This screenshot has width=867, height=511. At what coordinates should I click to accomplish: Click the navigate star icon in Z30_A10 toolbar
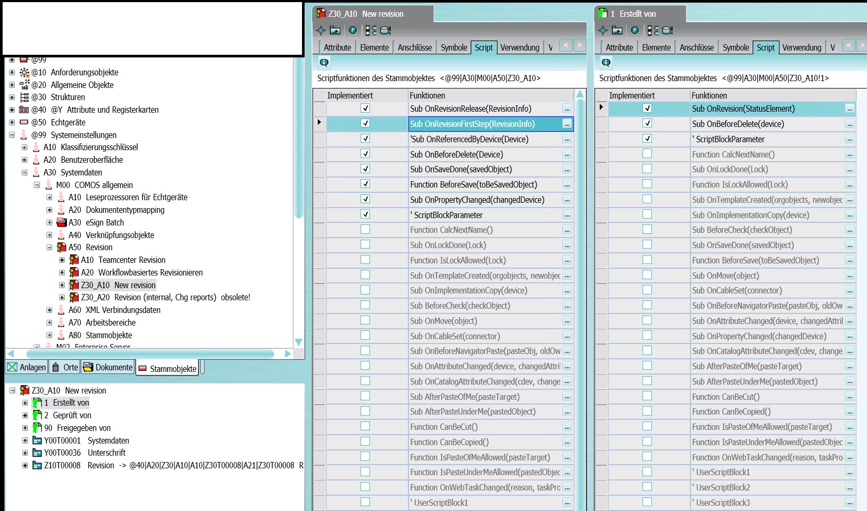[x=321, y=31]
